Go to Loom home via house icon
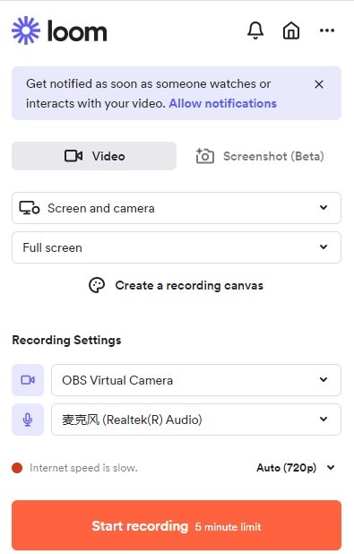 291,30
